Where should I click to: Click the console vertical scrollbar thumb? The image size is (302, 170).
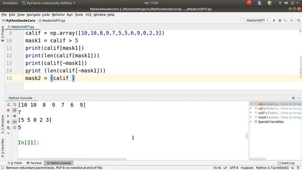pos(247,136)
